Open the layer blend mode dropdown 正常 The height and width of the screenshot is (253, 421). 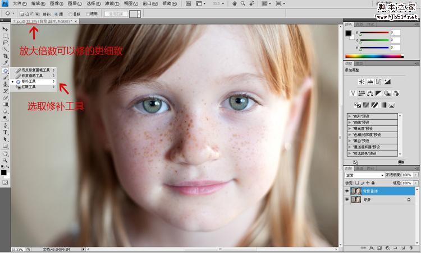[364, 175]
